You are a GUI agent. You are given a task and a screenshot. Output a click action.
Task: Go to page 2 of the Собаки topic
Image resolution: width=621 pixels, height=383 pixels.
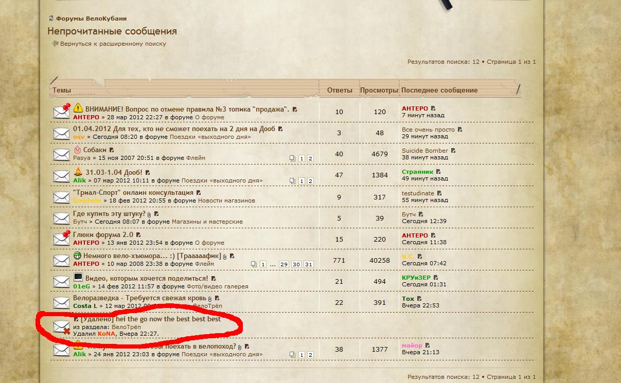click(x=310, y=158)
